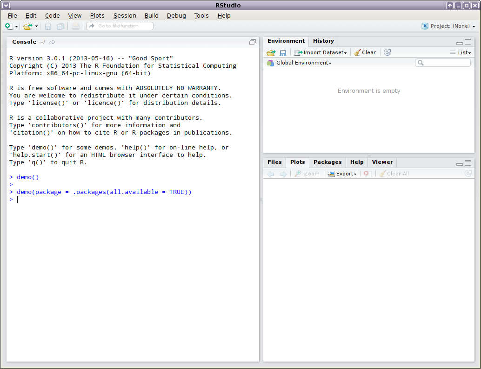Maximize the Plots pane
This screenshot has width=481, height=369.
tap(468, 163)
